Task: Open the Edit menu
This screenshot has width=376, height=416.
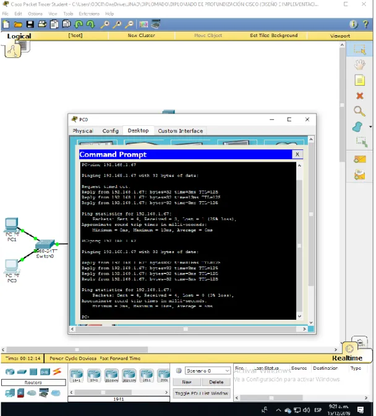Action: click(18, 14)
